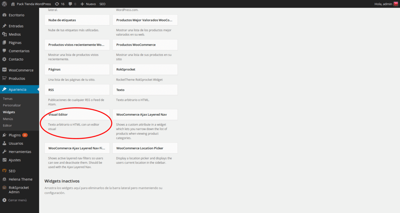Select the Páginas widget box
400x213 pixels.
click(x=77, y=69)
